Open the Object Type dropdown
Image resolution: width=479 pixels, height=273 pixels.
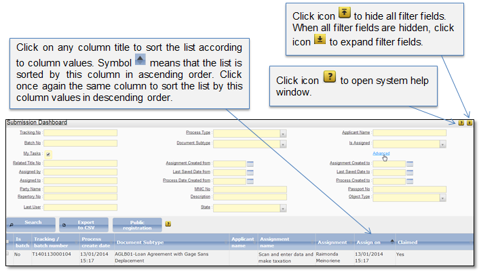click(442, 197)
